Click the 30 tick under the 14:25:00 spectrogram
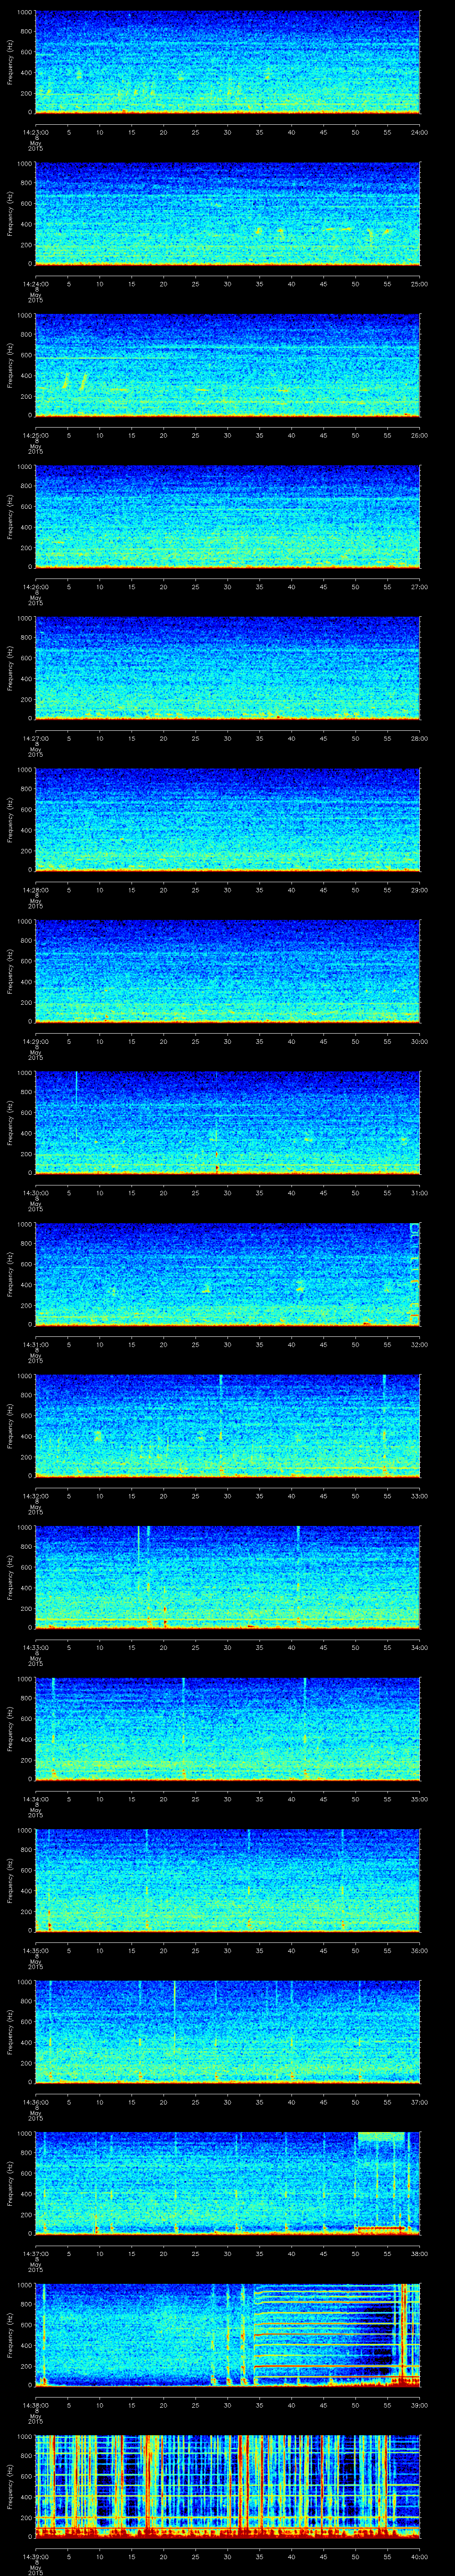The width and height of the screenshot is (455, 2576). 227,435
